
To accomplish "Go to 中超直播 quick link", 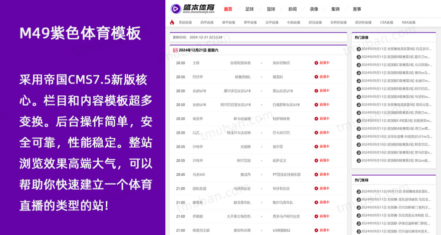I will coord(293,22).
